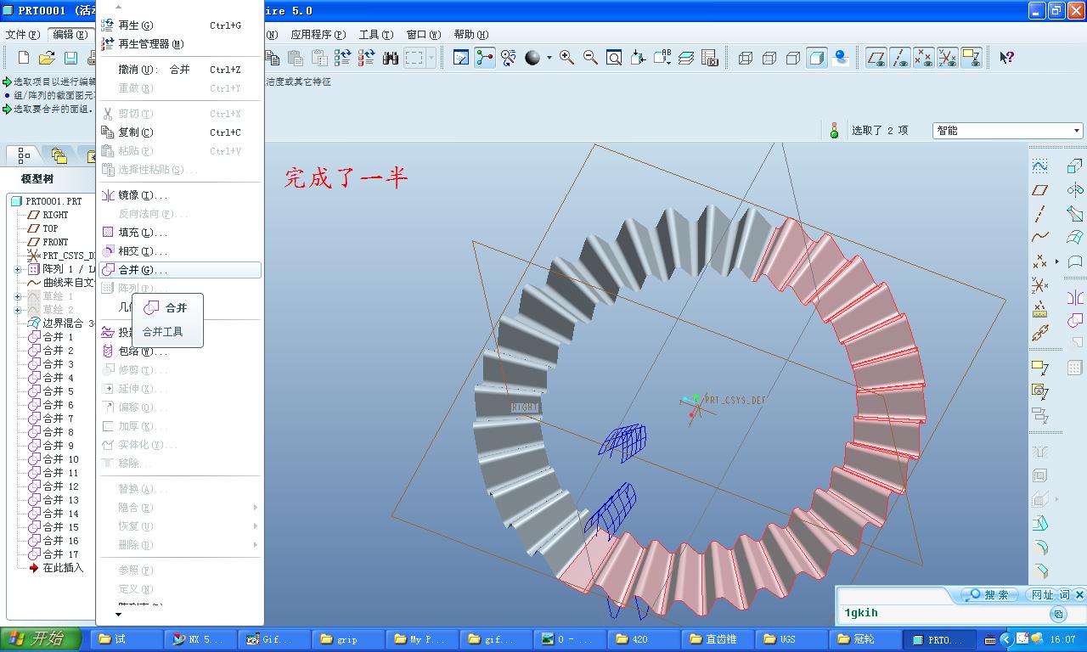Click the 网址 button in floating toolbar

(1042, 594)
